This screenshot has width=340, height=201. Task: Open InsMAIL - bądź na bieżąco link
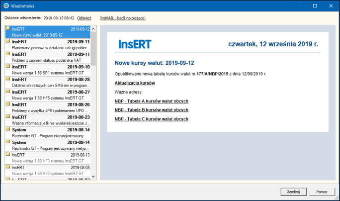tap(123, 18)
